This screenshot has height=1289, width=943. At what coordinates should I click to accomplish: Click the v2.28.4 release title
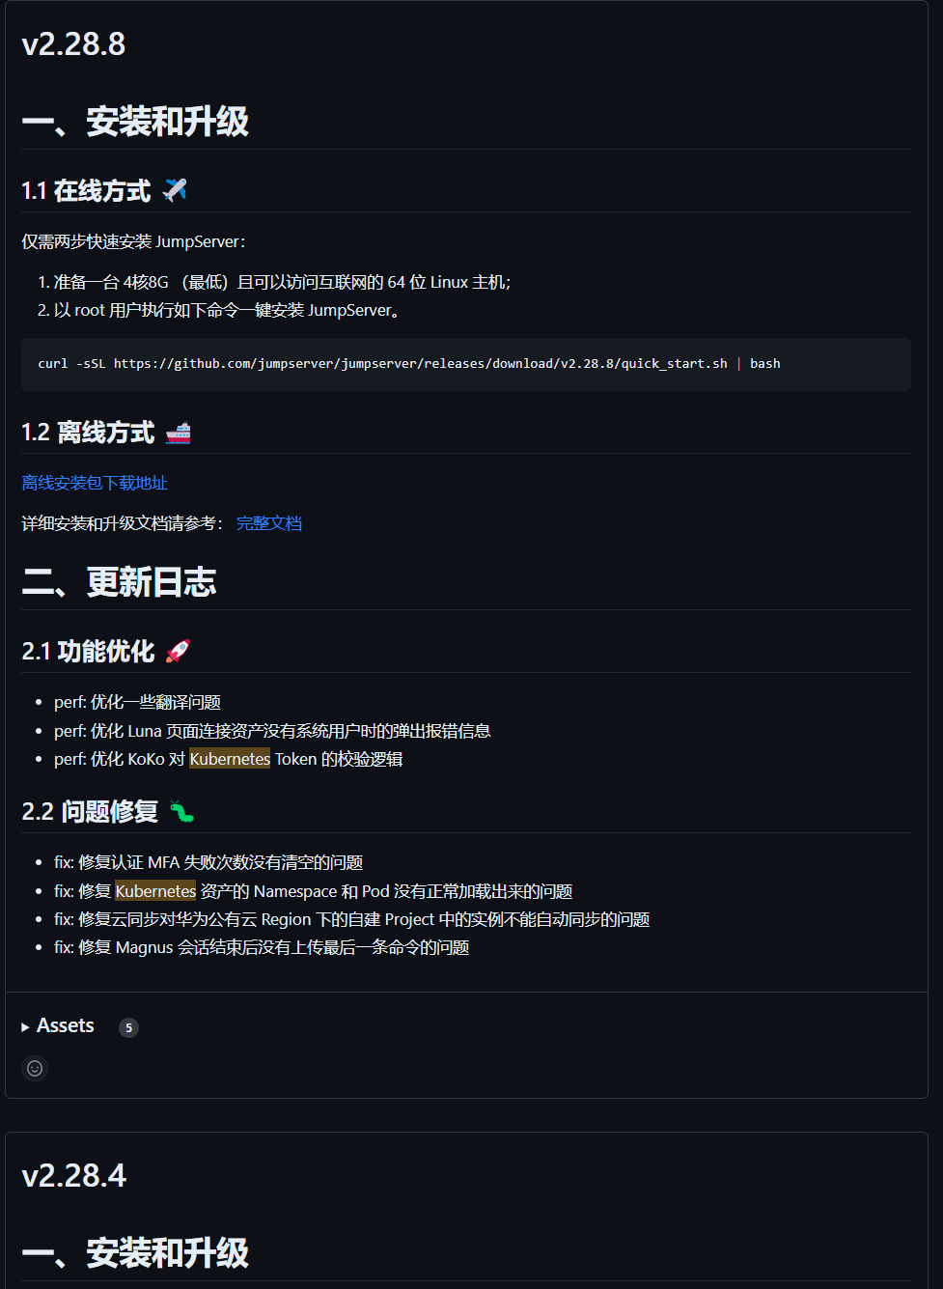point(73,1176)
